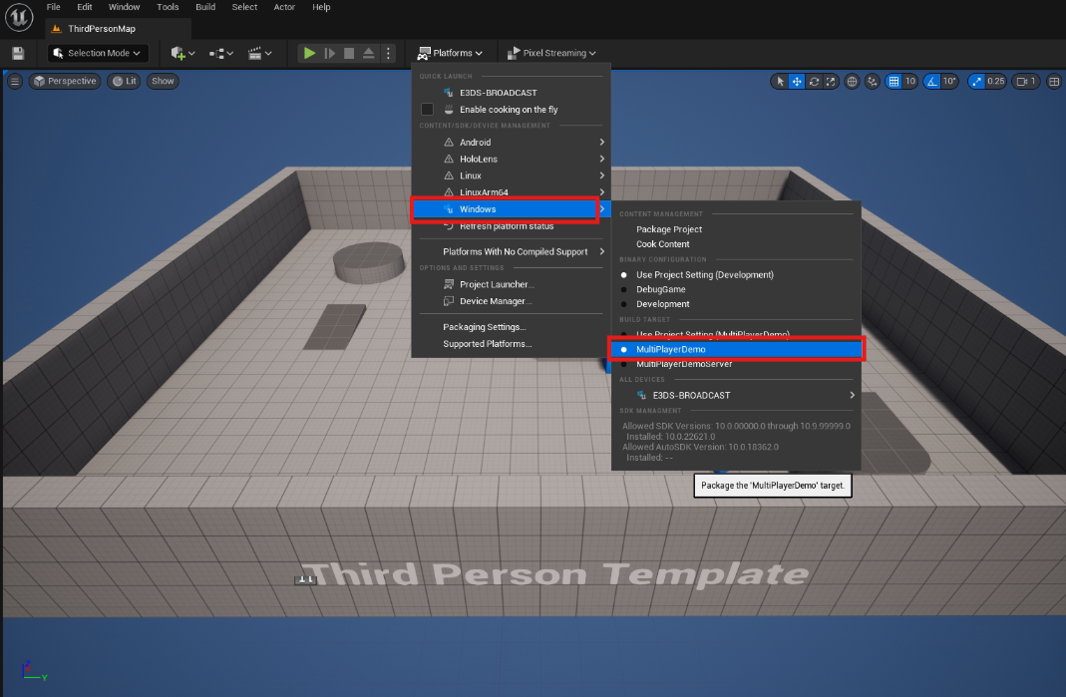Open the Build menu in menu bar
Viewport: 1066px width, 697px height.
pyautogui.click(x=205, y=7)
